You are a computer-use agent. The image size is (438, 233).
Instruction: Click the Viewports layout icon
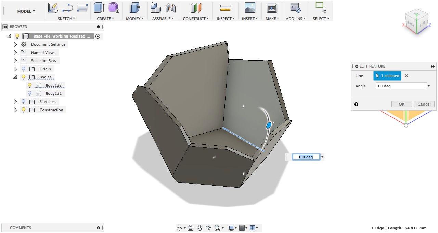253,228
